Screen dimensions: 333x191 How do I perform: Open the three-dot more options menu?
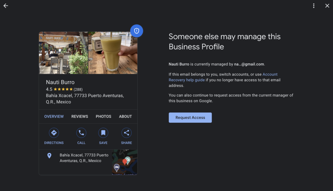click(314, 6)
